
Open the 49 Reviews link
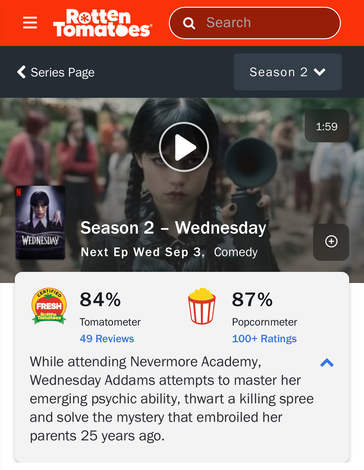107,339
